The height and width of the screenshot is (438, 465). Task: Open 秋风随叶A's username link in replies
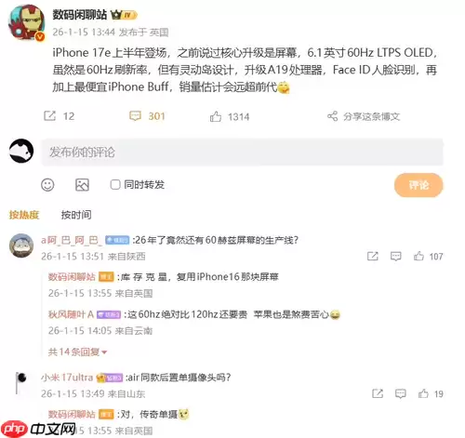pyautogui.click(x=71, y=314)
